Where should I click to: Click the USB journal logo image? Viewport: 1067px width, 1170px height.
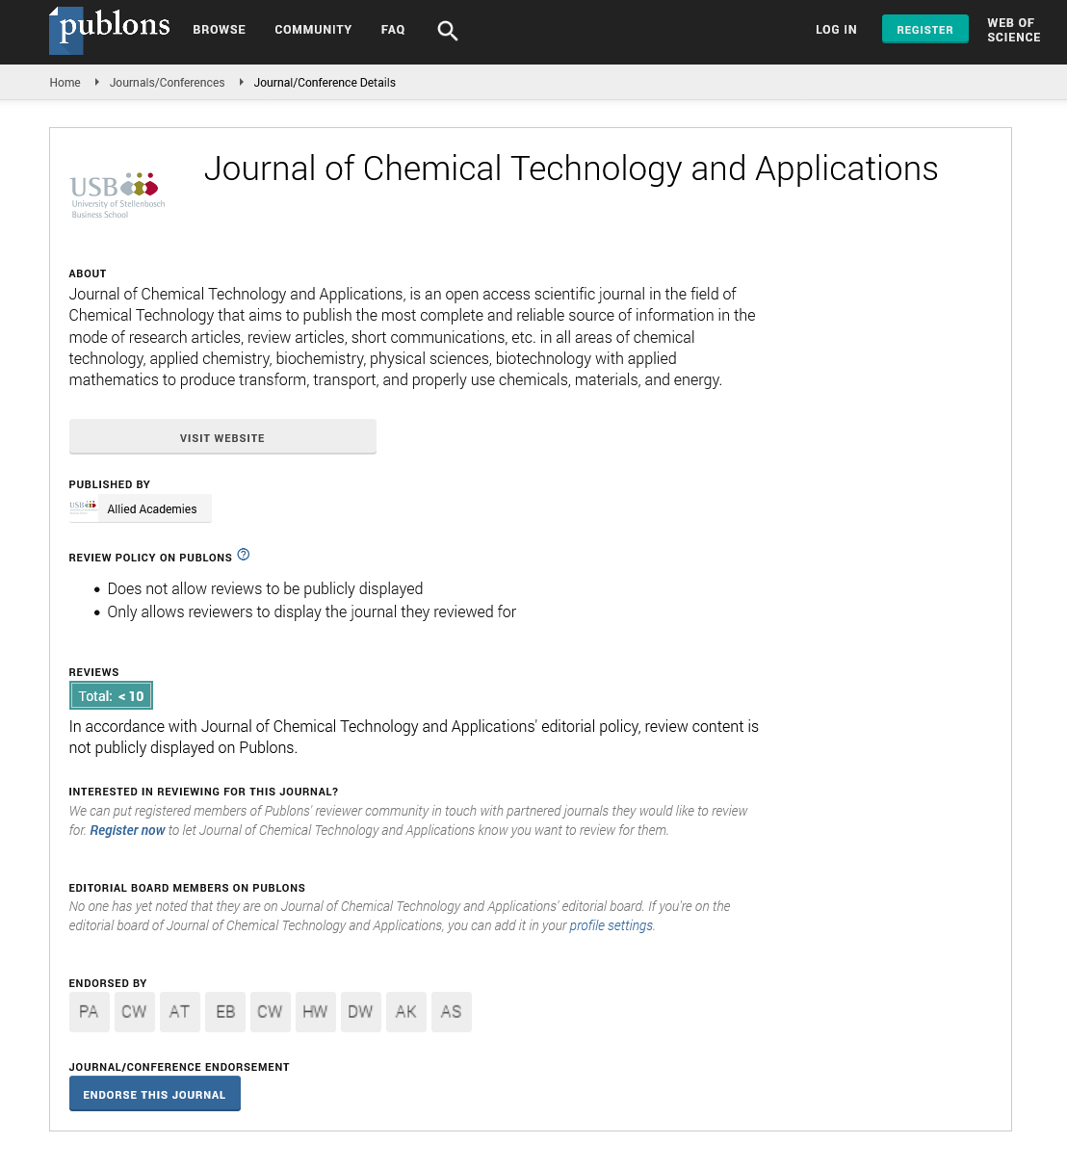pos(117,195)
